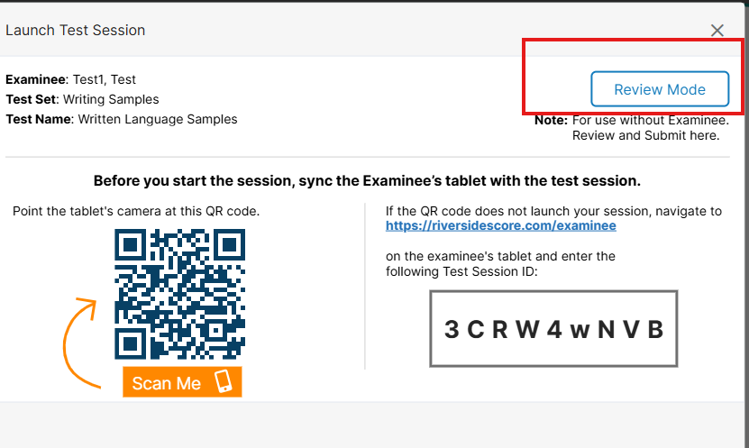
Task: Click the Scan Me label text
Action: click(167, 383)
